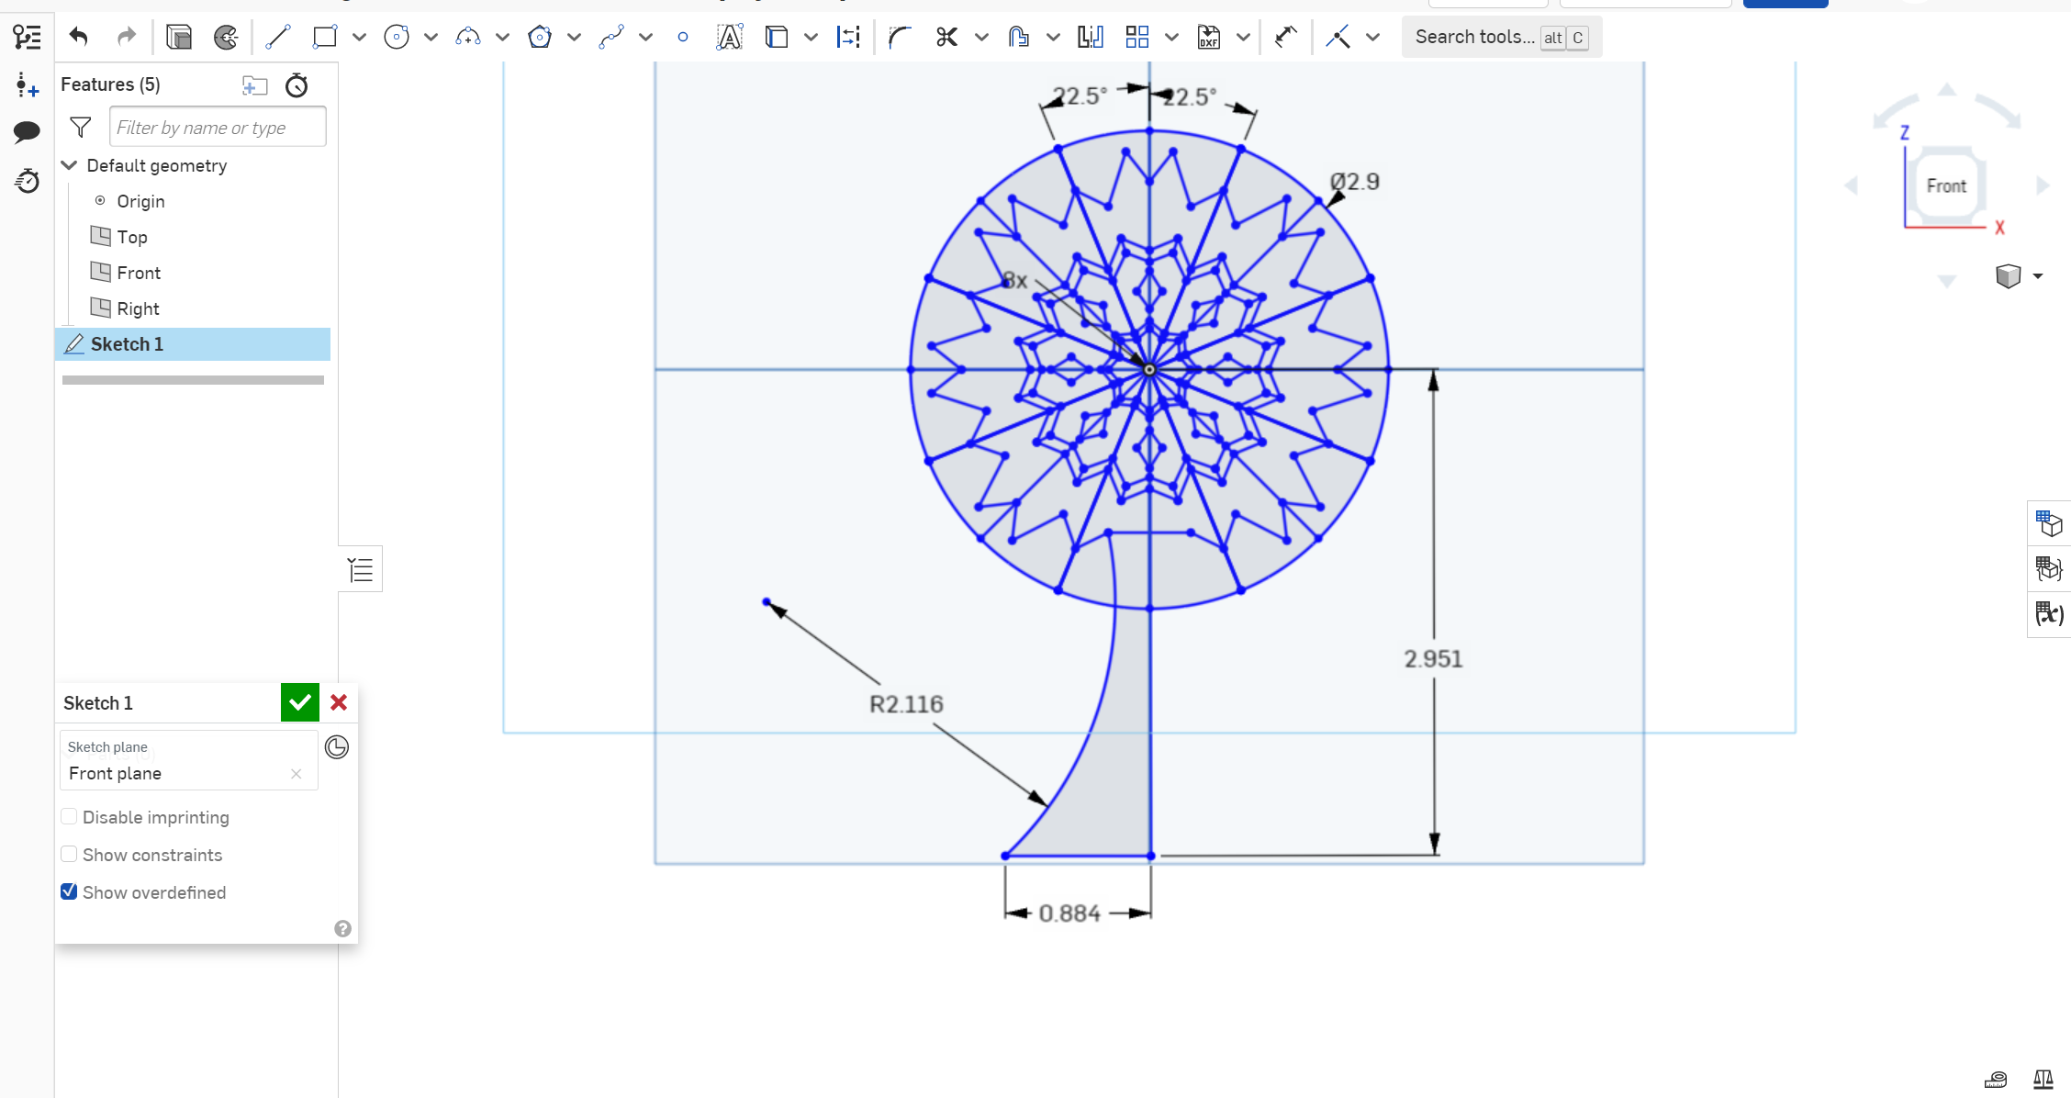
Task: Collapse the Default geometry section
Action: tap(70, 165)
